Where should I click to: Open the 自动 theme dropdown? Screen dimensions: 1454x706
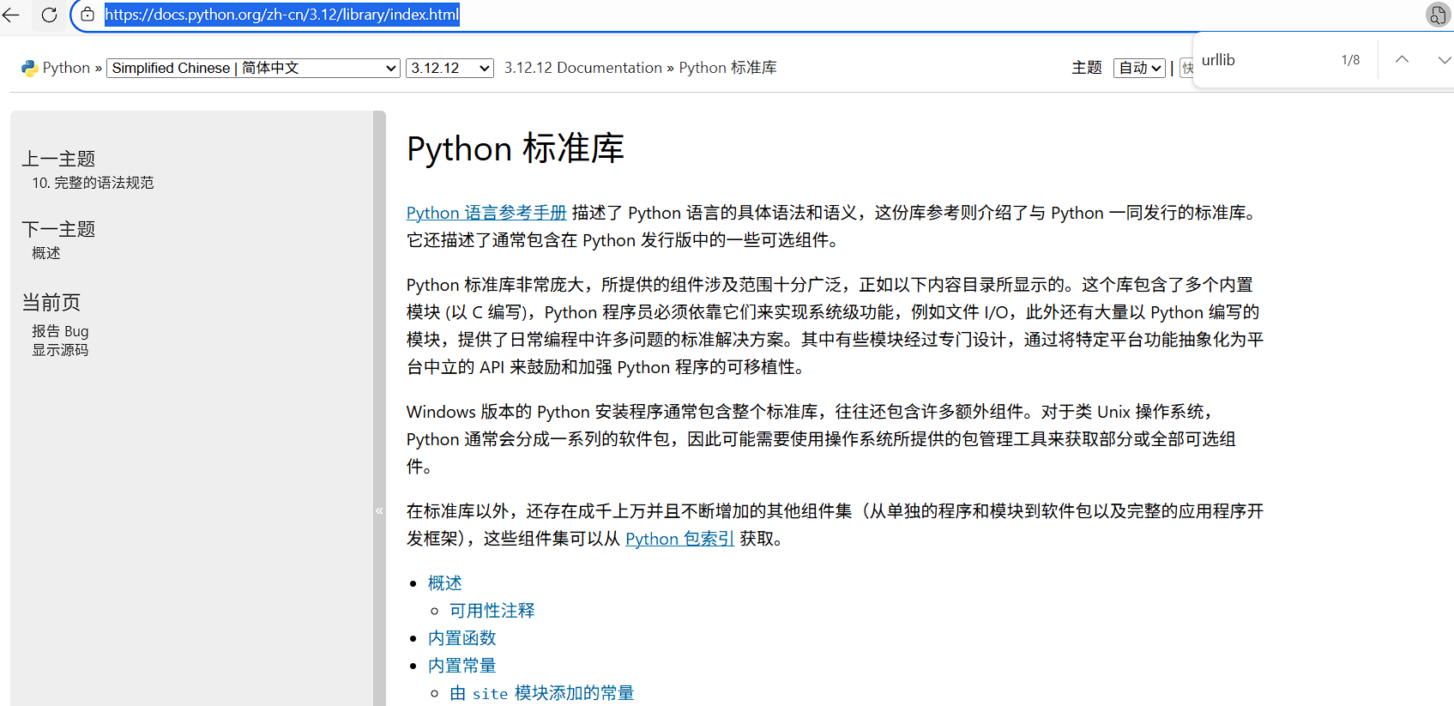click(x=1140, y=68)
